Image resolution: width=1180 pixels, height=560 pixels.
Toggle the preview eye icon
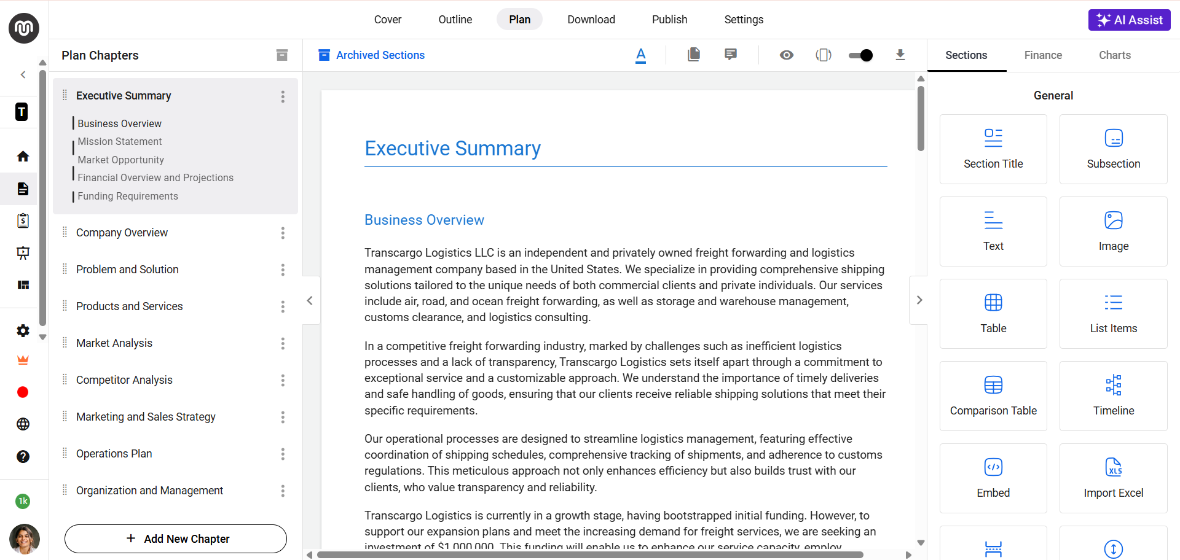787,55
